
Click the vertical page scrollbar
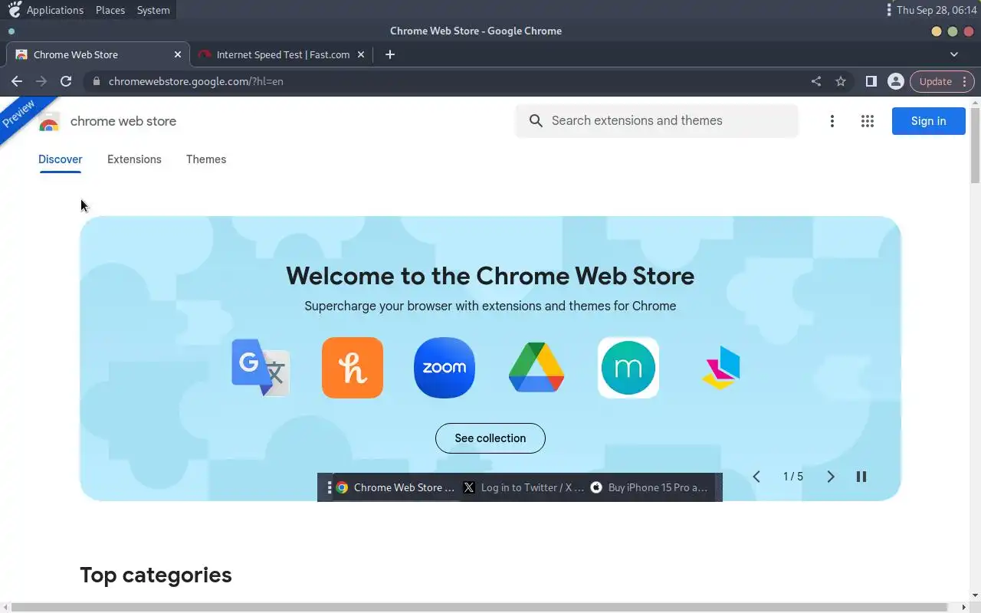point(975,146)
